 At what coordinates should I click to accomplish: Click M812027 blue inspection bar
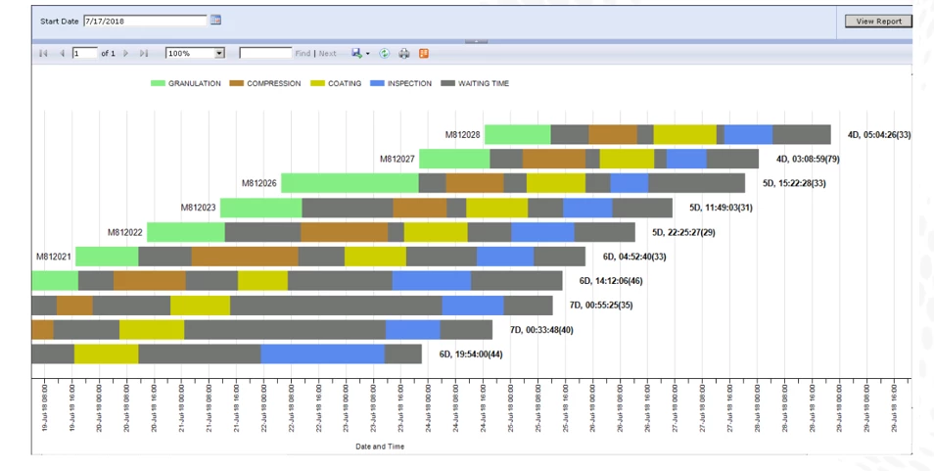click(x=687, y=159)
